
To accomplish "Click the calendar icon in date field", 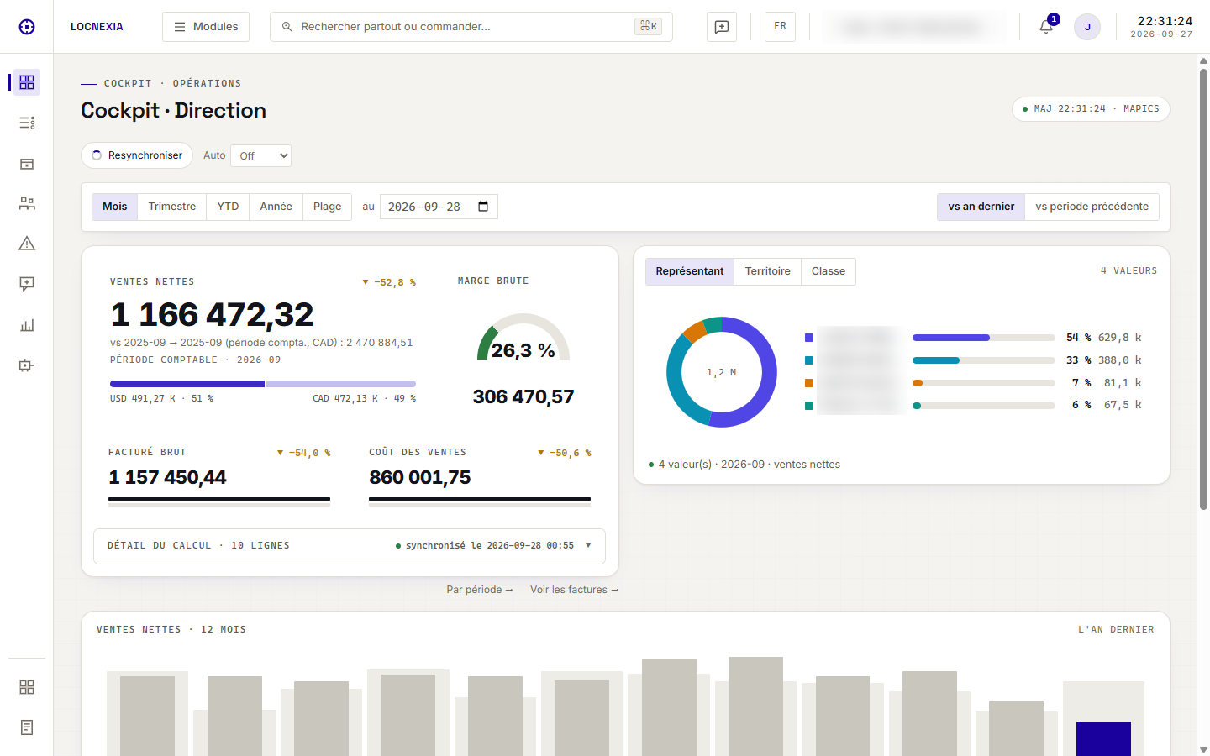I will tap(483, 207).
